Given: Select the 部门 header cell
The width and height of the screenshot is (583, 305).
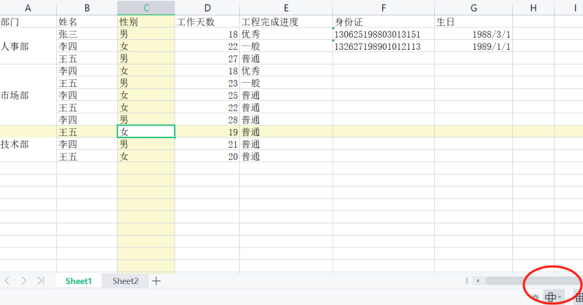Looking at the screenshot, I should (28, 22).
